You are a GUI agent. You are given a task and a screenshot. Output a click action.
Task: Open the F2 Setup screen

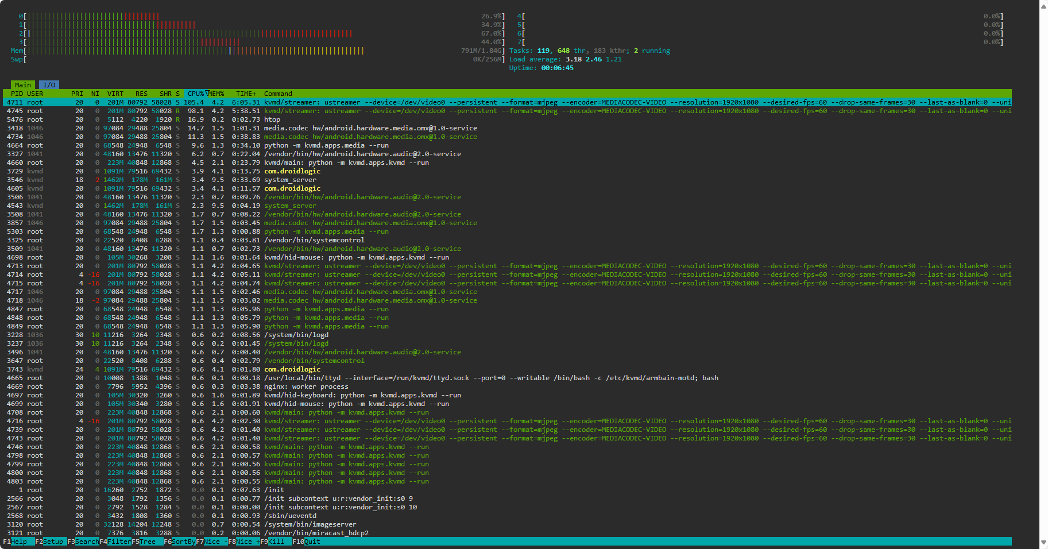point(53,542)
